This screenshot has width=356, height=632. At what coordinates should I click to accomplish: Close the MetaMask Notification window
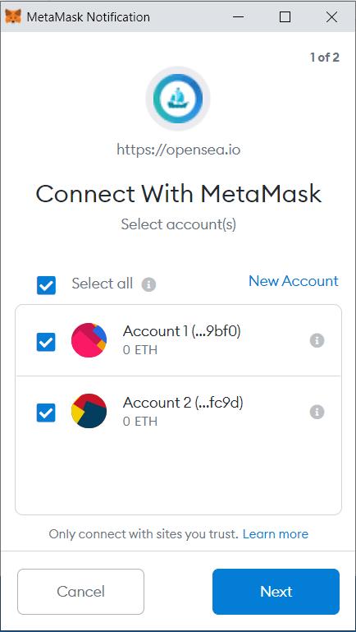tap(332, 17)
